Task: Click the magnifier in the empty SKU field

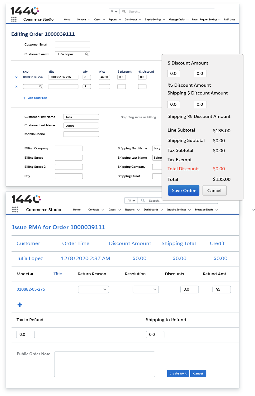Action: [40, 87]
